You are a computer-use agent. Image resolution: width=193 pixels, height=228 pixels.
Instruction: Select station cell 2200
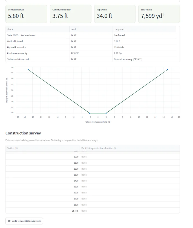(43, 169)
